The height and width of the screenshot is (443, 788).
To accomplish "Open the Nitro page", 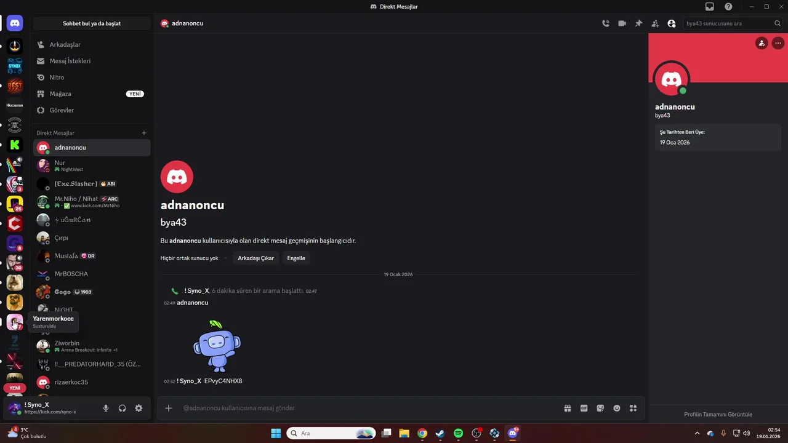I will click(92, 78).
